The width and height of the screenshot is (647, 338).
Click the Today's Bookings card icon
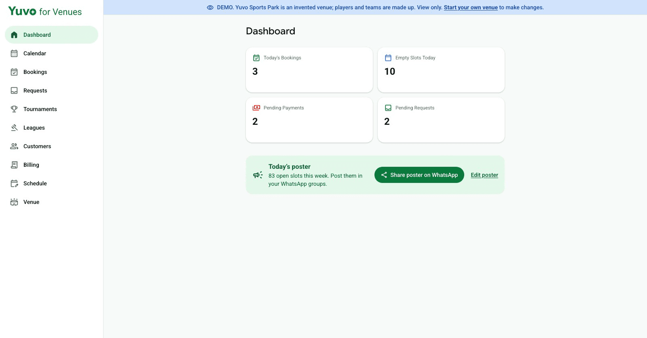[x=256, y=58]
